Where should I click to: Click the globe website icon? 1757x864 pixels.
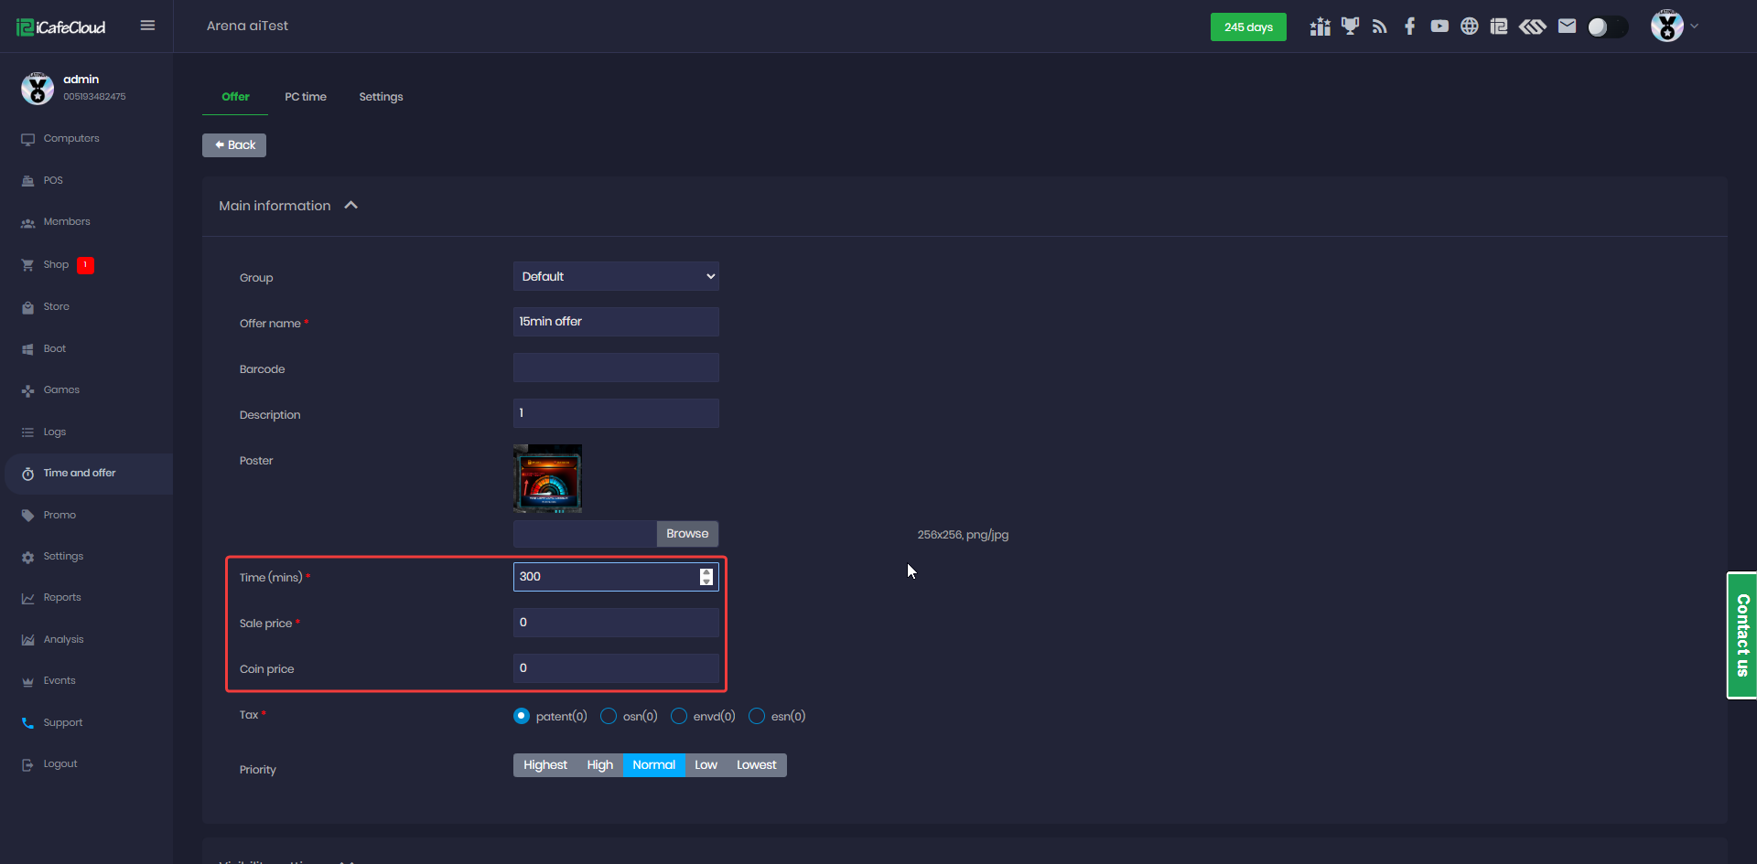[x=1469, y=27]
